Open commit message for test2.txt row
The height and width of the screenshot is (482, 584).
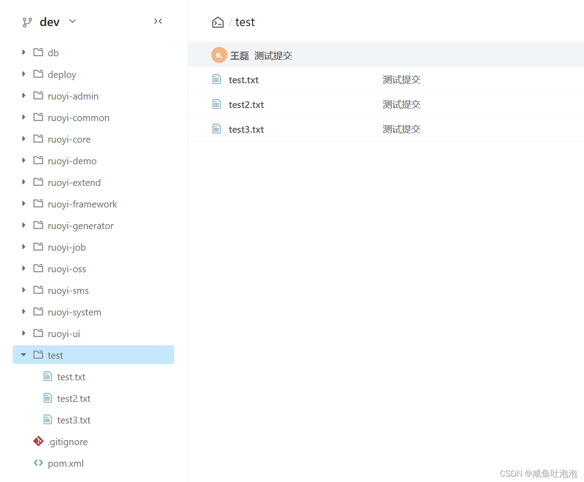(x=402, y=104)
